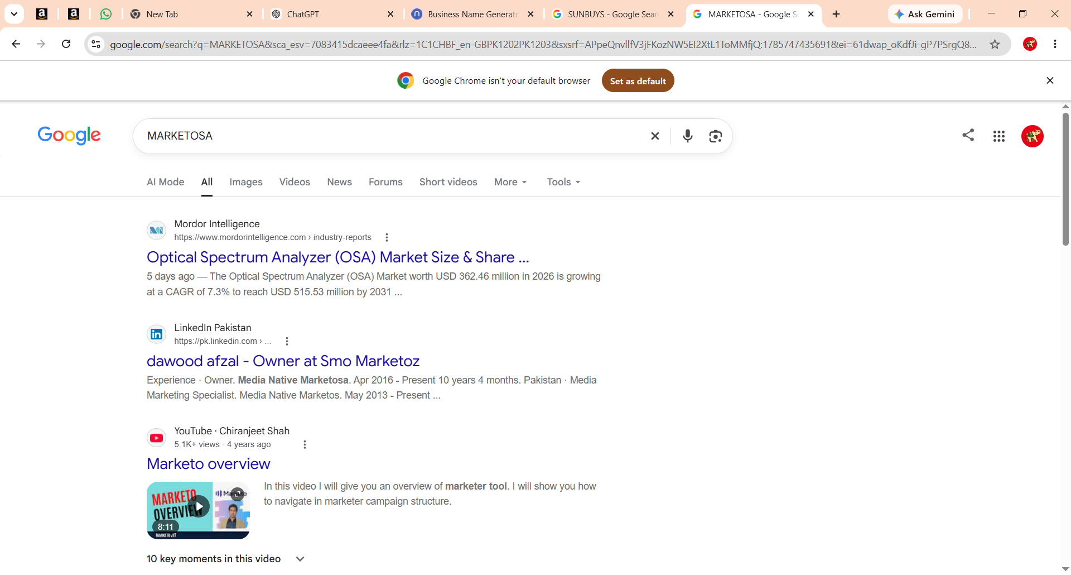Search by voice using the microphone icon
The height and width of the screenshot is (575, 1071).
(688, 136)
